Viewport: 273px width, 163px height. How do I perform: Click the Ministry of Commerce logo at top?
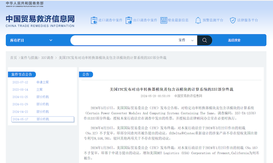coord(25,4)
